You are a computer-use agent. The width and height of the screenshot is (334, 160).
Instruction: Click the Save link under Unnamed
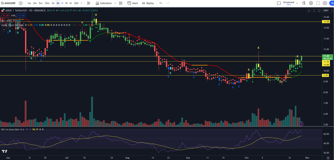(x=289, y=5)
